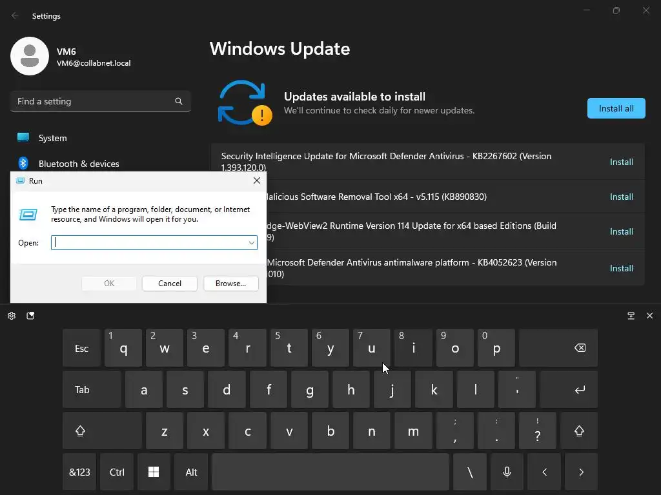Tap the right Shift key arrow
Viewport: 661px width, 495px height.
coord(579,431)
